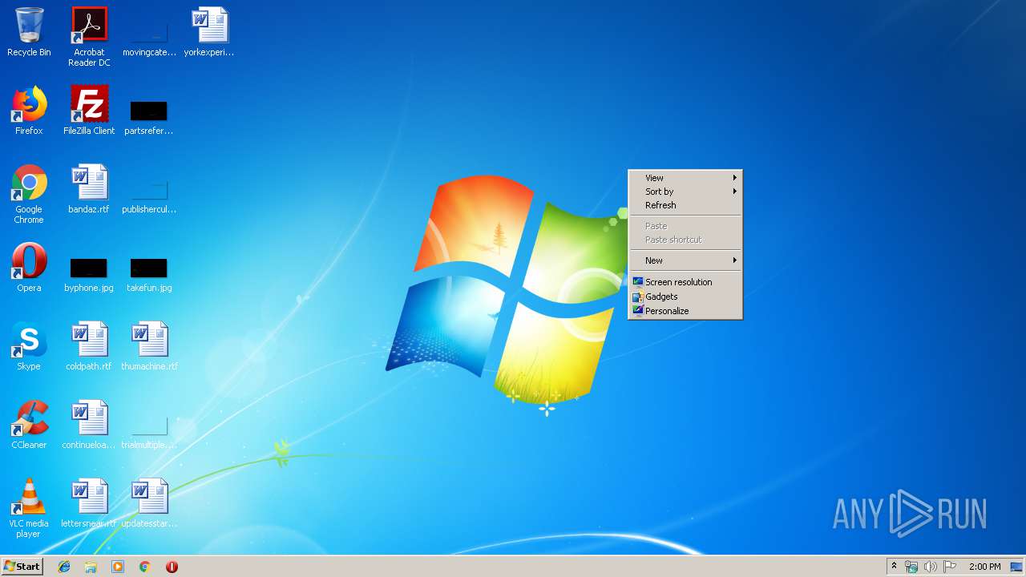1026x577 pixels.
Task: Open the Recycle Bin icon
Action: tap(29, 32)
